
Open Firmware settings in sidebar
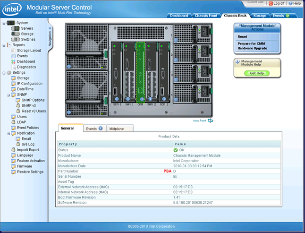(x=25, y=166)
